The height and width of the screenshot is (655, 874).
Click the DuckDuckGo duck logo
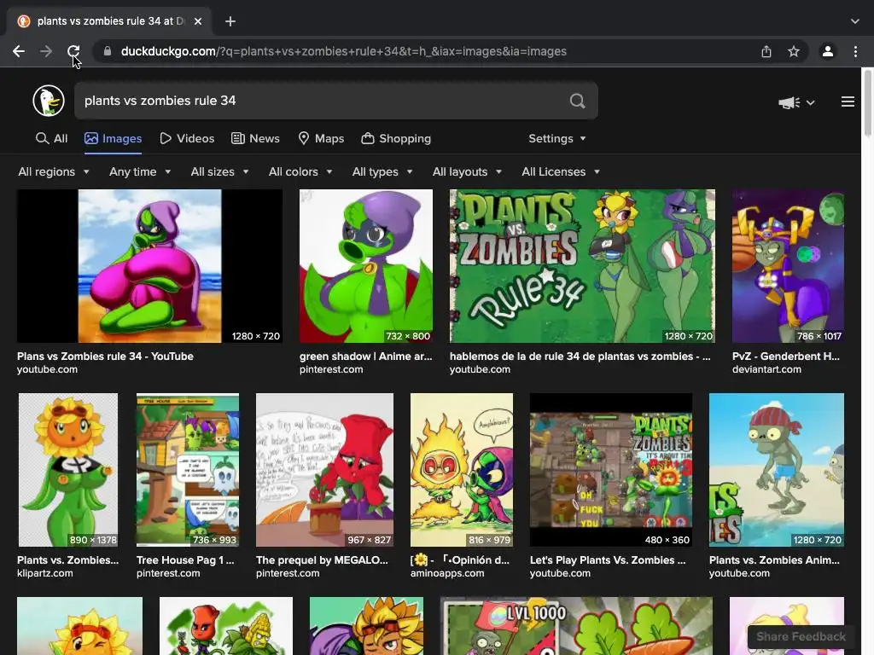click(x=49, y=101)
